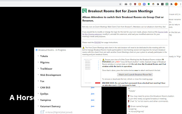Click the Breakout Rooms Bot for Zoom Meetings heading
The image size is (182, 114).
pos(120,11)
